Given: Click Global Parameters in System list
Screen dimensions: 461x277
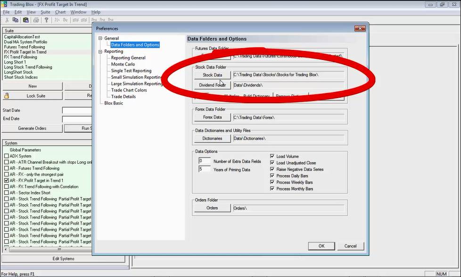Looking at the screenshot, I should tap(25, 150).
